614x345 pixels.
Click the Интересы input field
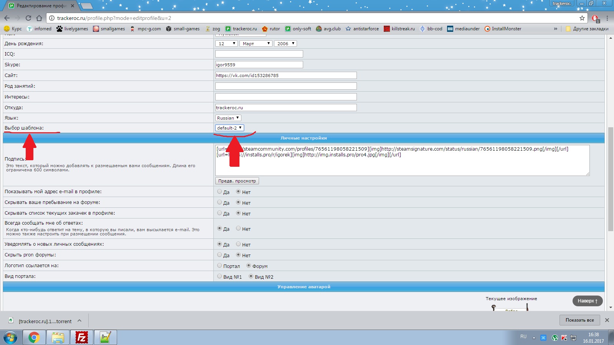pos(286,97)
